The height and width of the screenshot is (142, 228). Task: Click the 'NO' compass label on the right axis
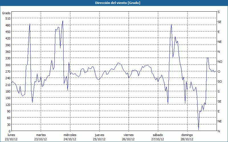220,62
